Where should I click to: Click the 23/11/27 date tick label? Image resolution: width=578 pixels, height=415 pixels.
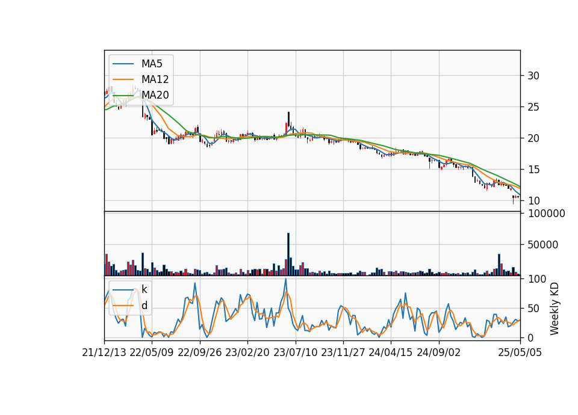[x=343, y=352]
